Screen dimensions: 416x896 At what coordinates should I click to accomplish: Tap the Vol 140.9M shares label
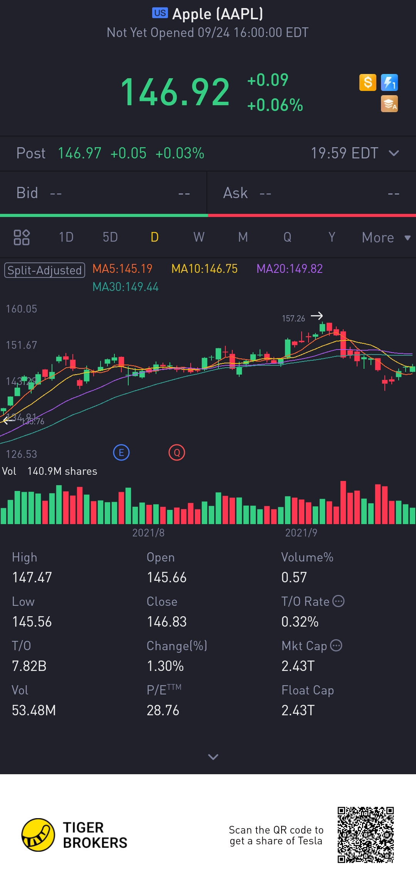point(50,471)
